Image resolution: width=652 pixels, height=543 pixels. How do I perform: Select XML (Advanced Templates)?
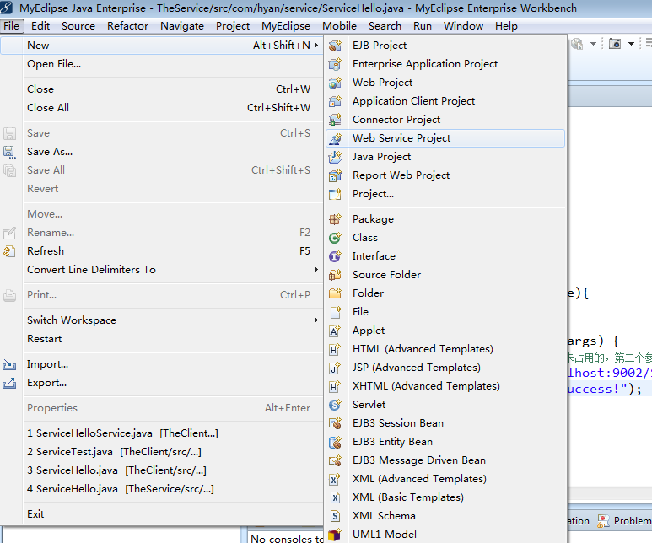click(x=445, y=479)
